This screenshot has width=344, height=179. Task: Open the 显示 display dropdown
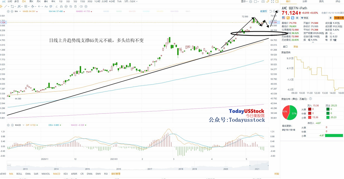click(245, 2)
